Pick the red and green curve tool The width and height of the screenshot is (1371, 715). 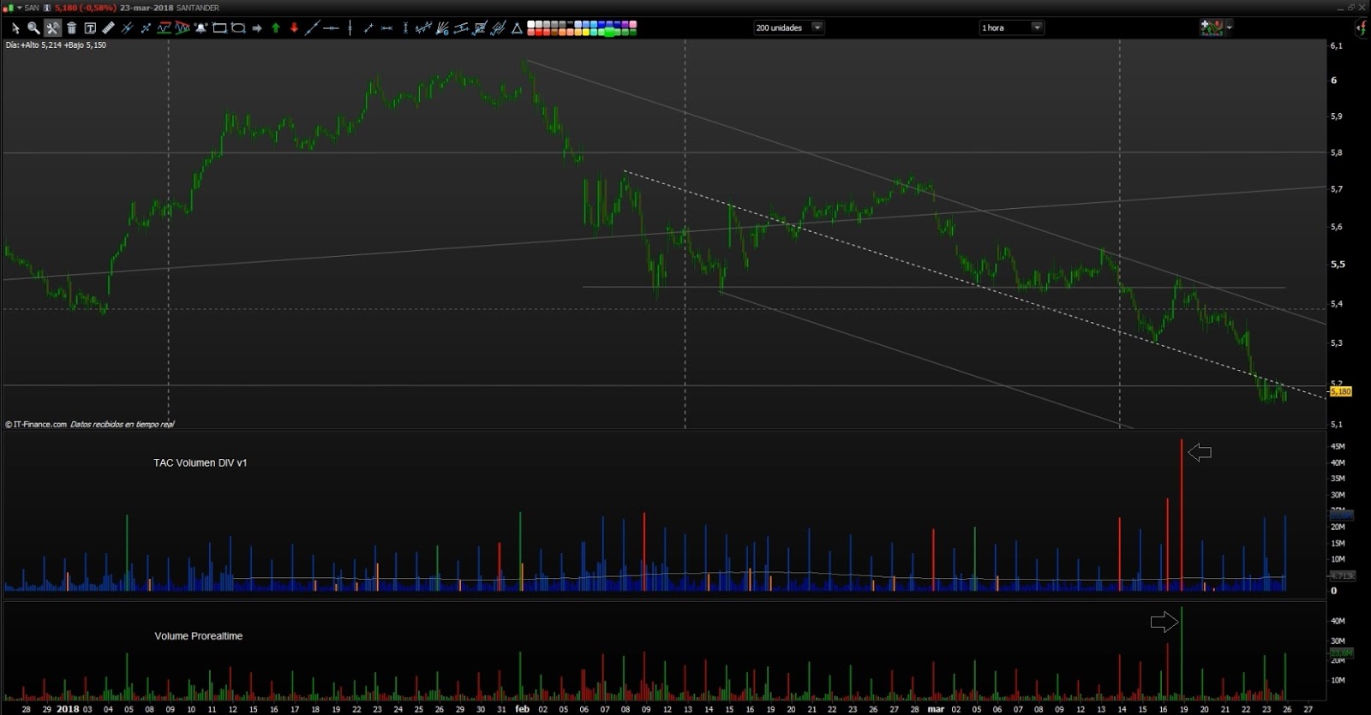165,28
